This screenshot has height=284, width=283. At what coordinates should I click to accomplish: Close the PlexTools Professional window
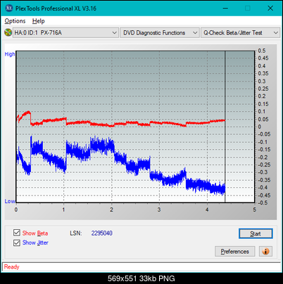270,8
